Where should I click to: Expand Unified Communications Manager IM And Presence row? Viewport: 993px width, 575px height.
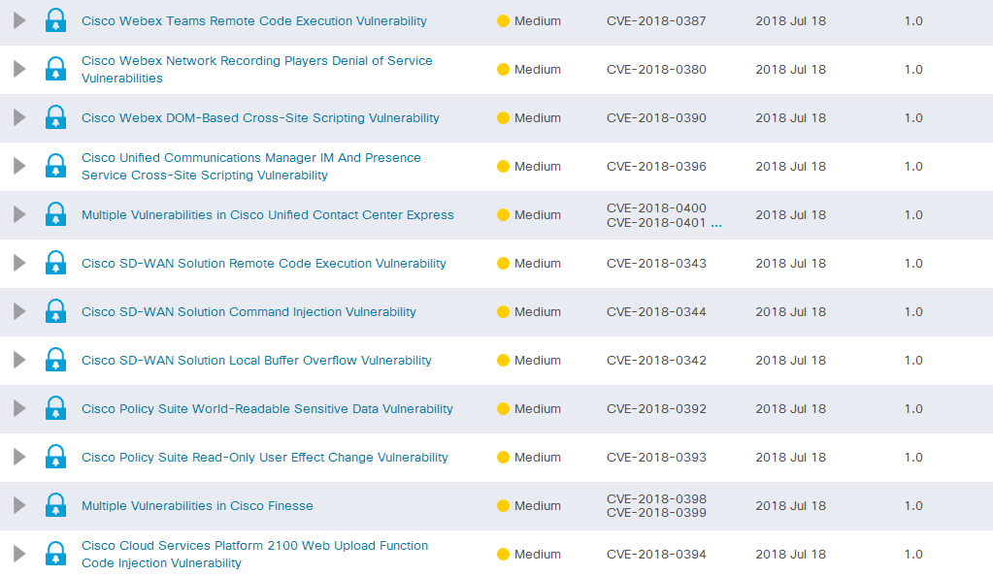pos(18,167)
